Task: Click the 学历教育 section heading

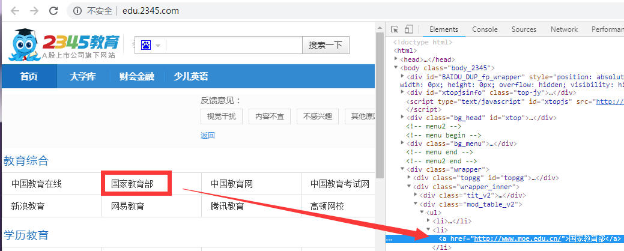Action: tap(26, 235)
